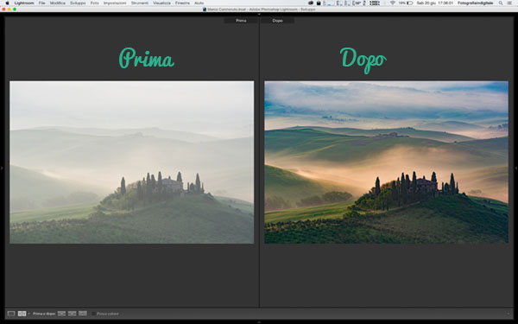Viewport: 518px width, 324px height.
Task: Open the Visualizza menu
Action: tap(162, 3)
